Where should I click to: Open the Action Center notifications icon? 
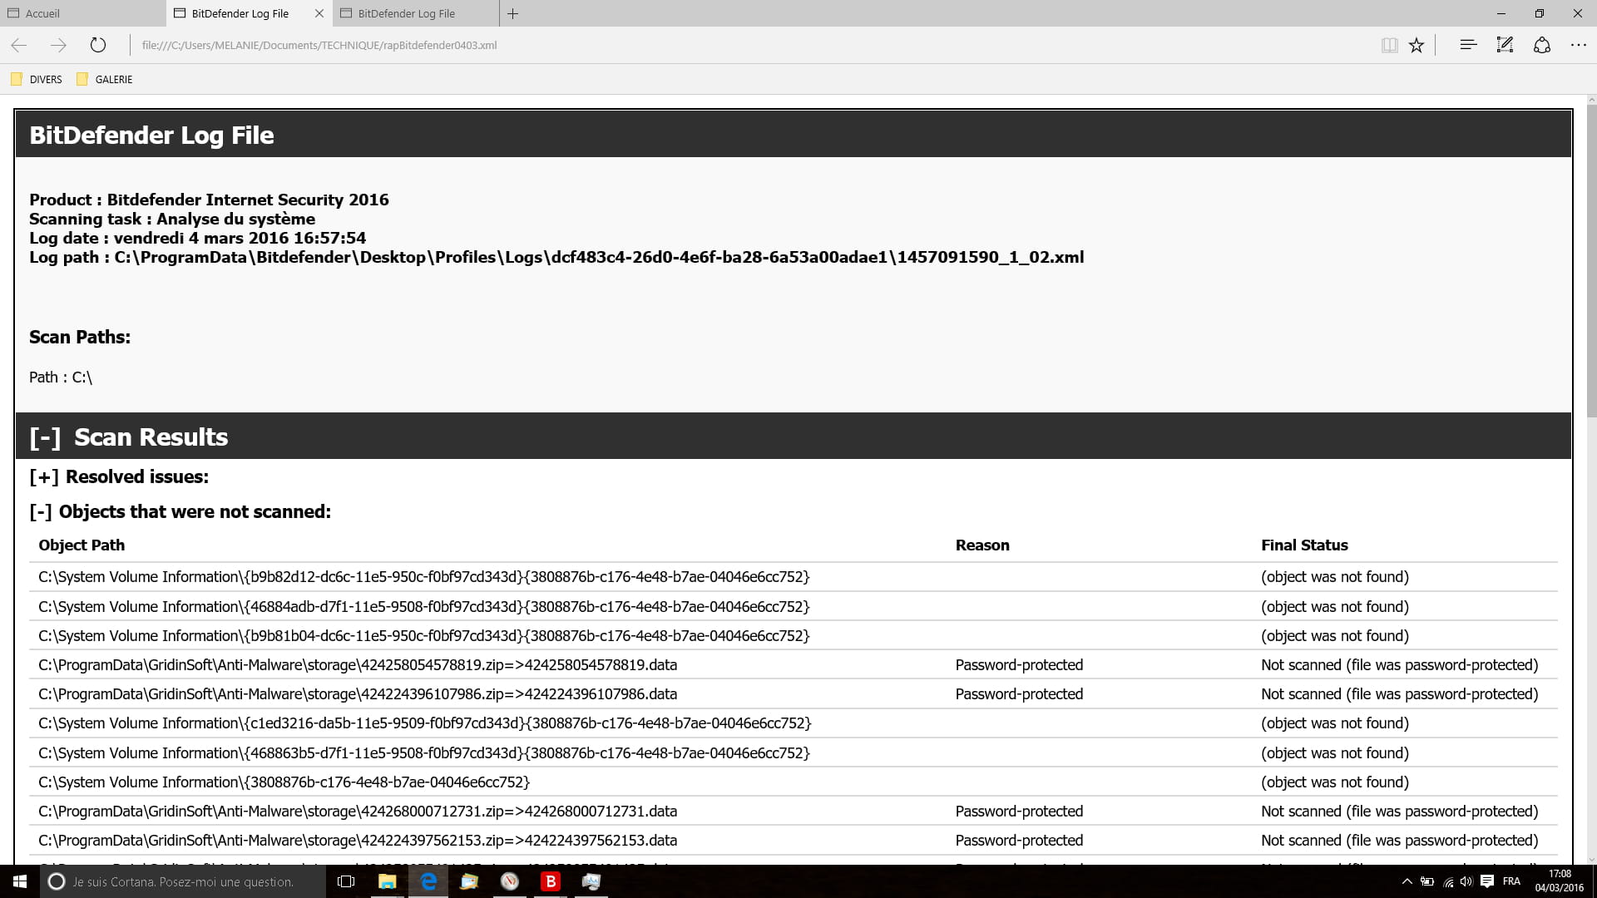(1487, 881)
